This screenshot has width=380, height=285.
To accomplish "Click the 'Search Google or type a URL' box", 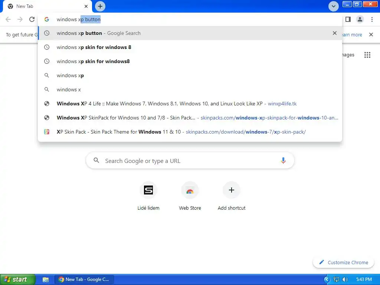I will pyautogui.click(x=190, y=161).
